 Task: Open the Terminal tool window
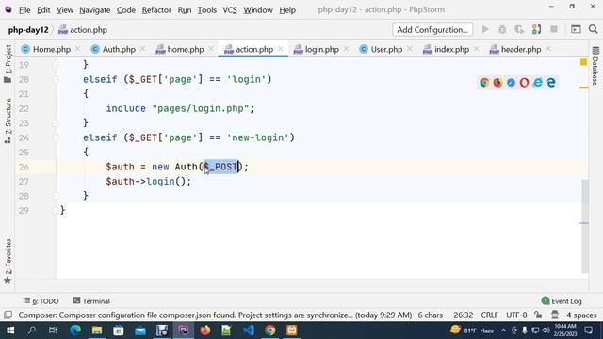[x=91, y=301]
